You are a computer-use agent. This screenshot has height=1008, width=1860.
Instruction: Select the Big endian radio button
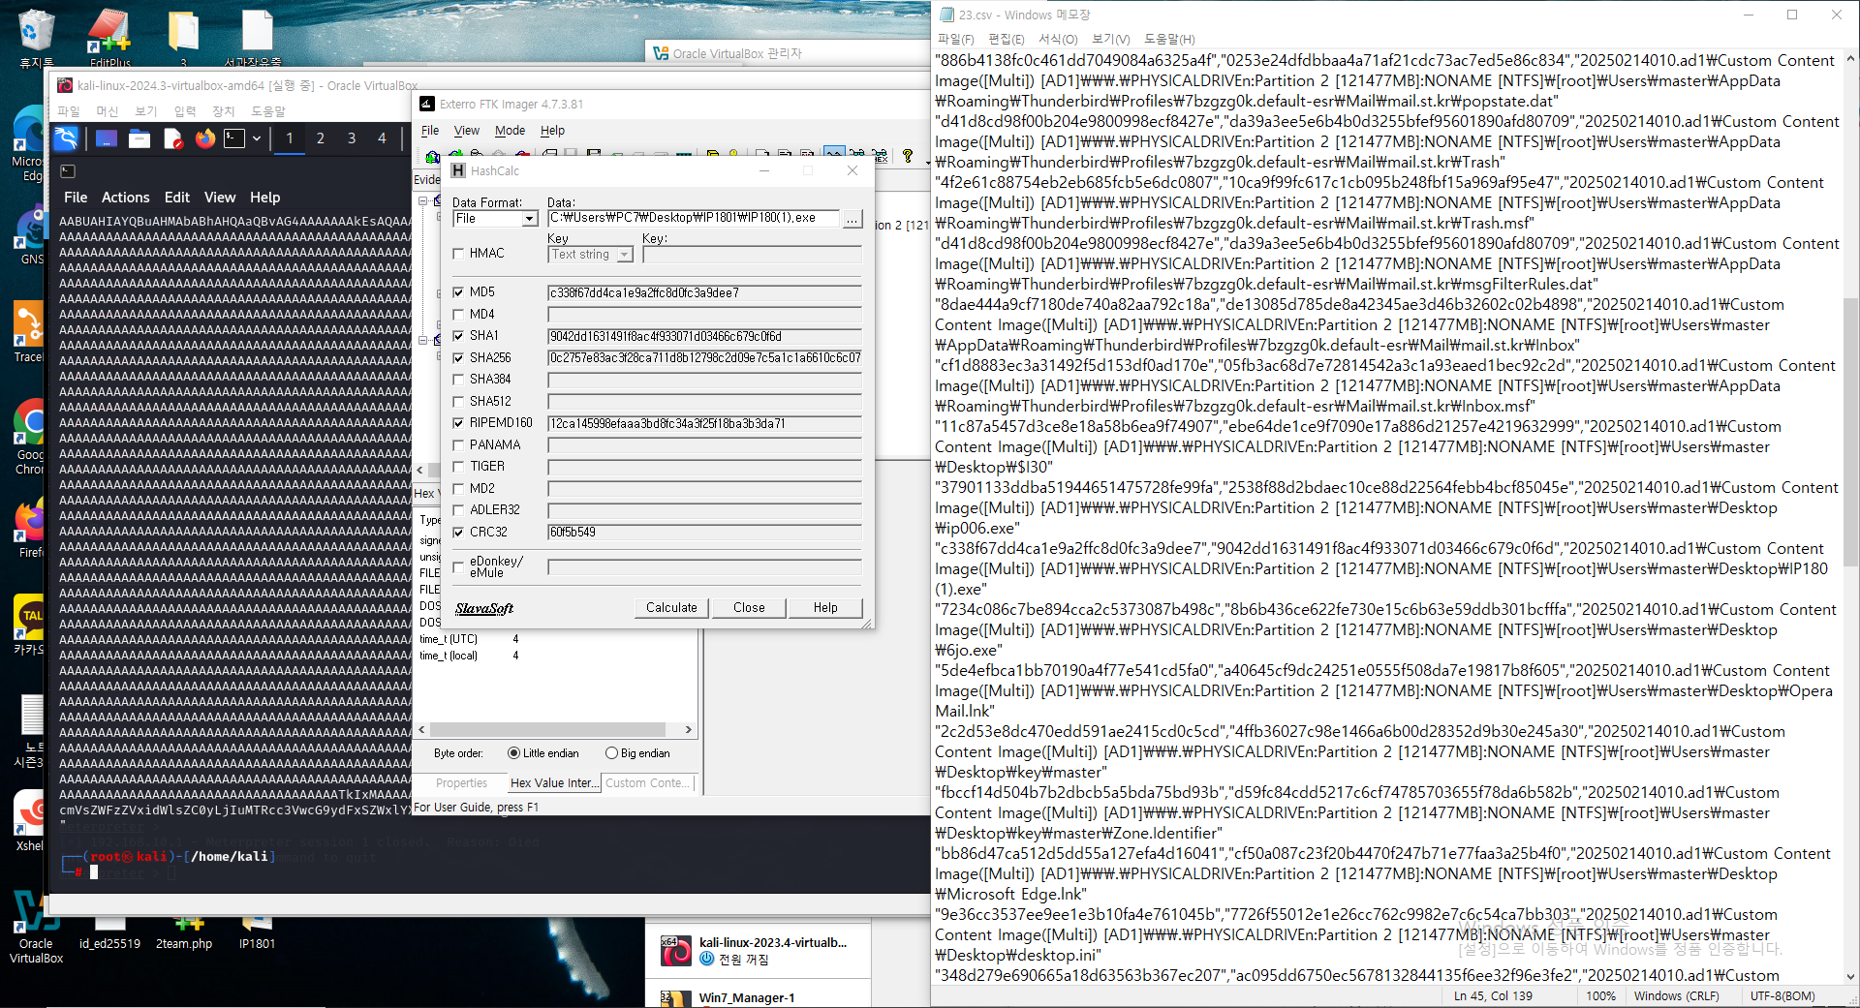[611, 753]
